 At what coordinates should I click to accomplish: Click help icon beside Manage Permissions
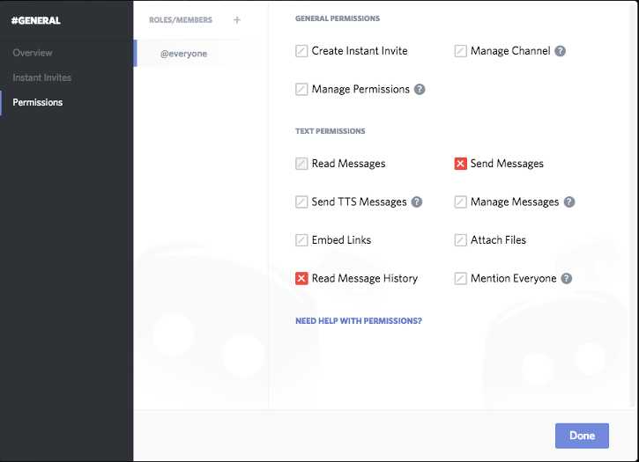pyautogui.click(x=420, y=89)
